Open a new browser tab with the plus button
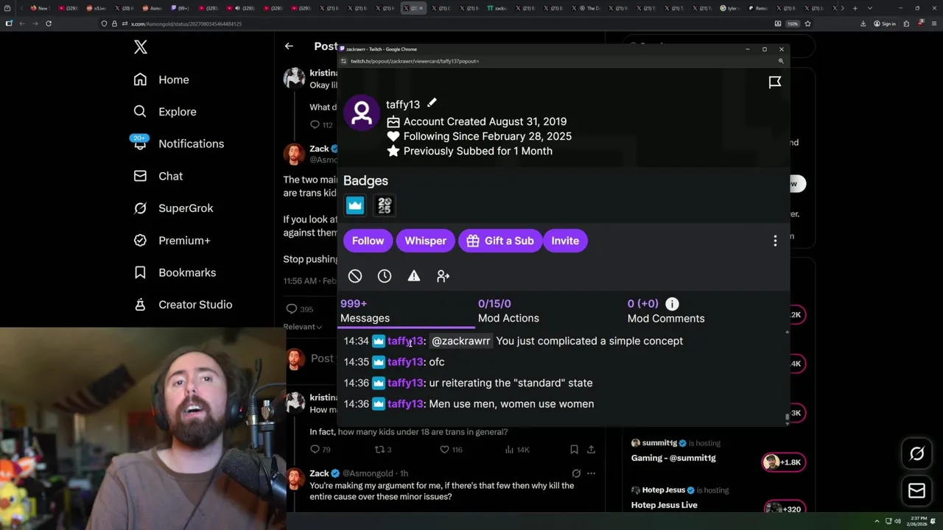 click(855, 8)
